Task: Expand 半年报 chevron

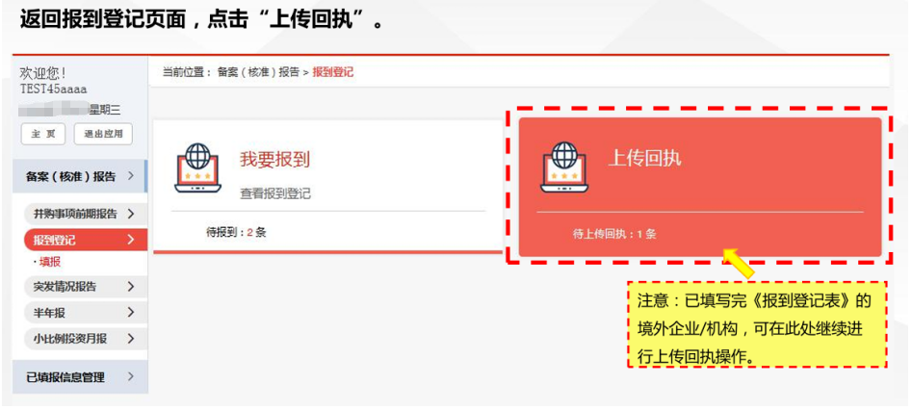Action: [130, 312]
